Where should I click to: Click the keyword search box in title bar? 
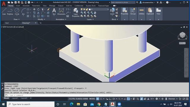click(123, 2)
